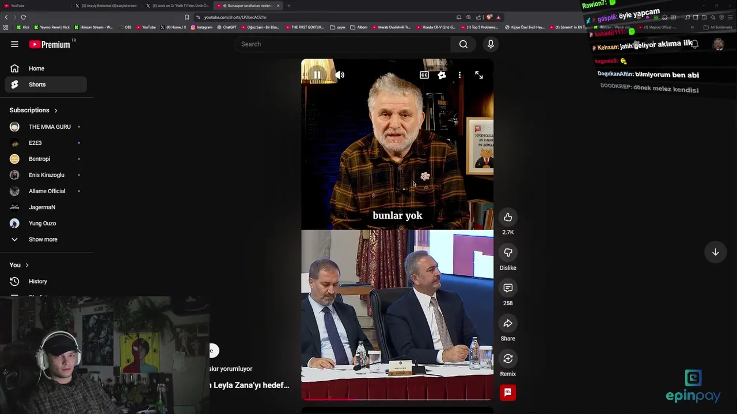737x414 pixels.
Task: Open the Brave Shields lion icon
Action: pyautogui.click(x=489, y=17)
